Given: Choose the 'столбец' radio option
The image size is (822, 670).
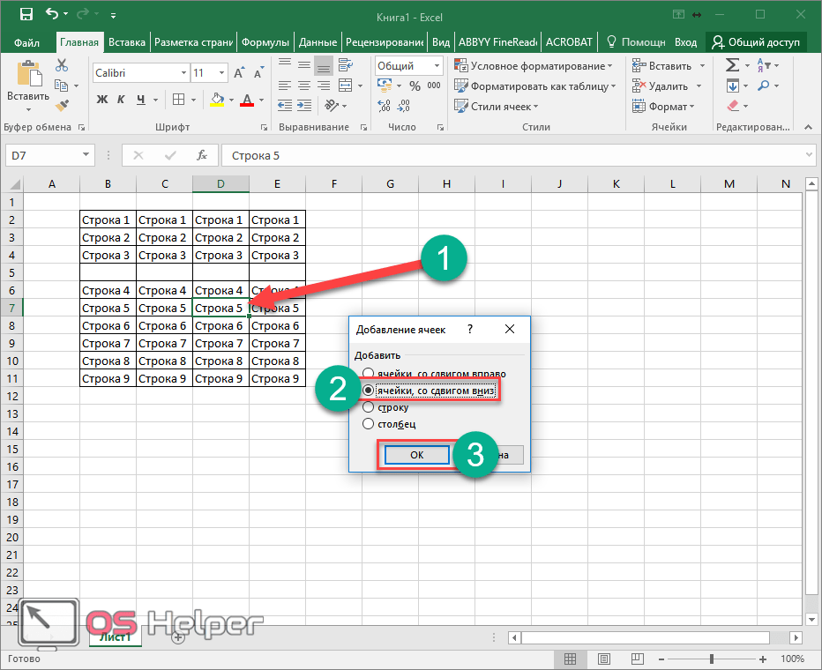Looking at the screenshot, I should (x=369, y=424).
